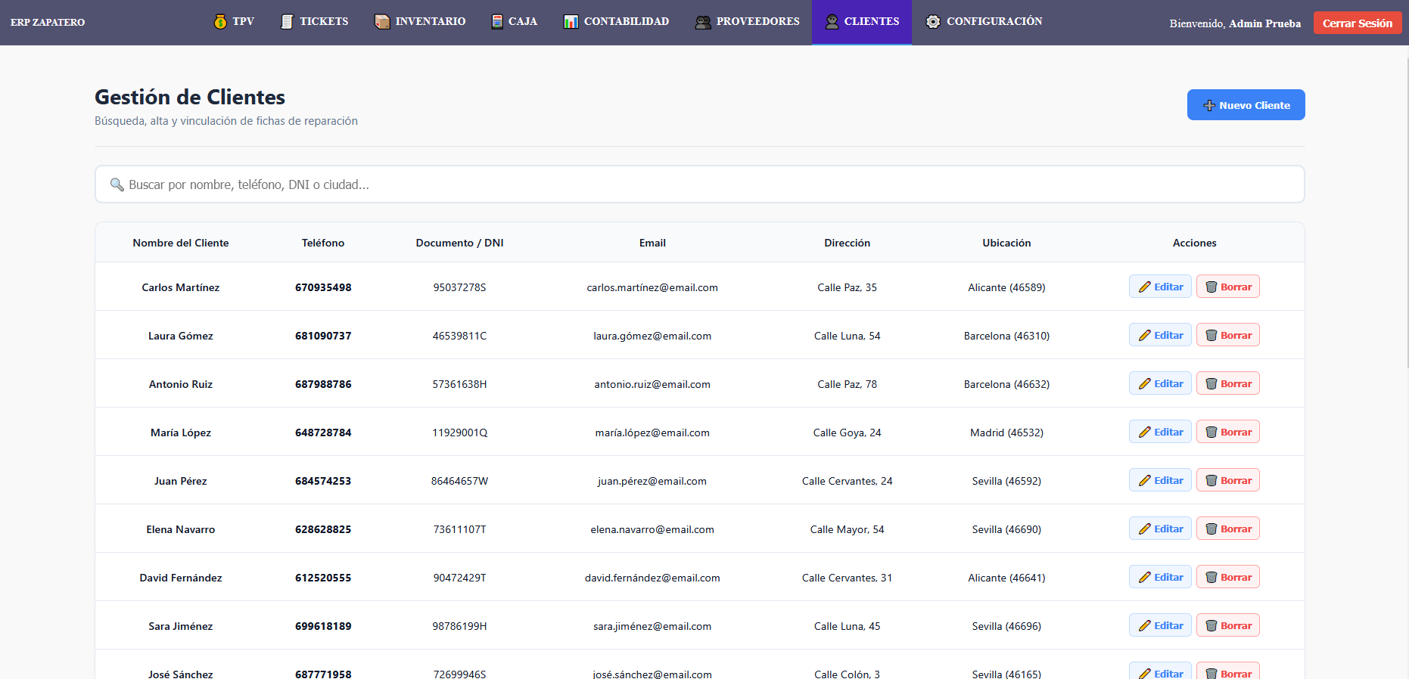This screenshot has width=1409, height=679.
Task: Click the Clientes person icon
Action: tap(832, 22)
